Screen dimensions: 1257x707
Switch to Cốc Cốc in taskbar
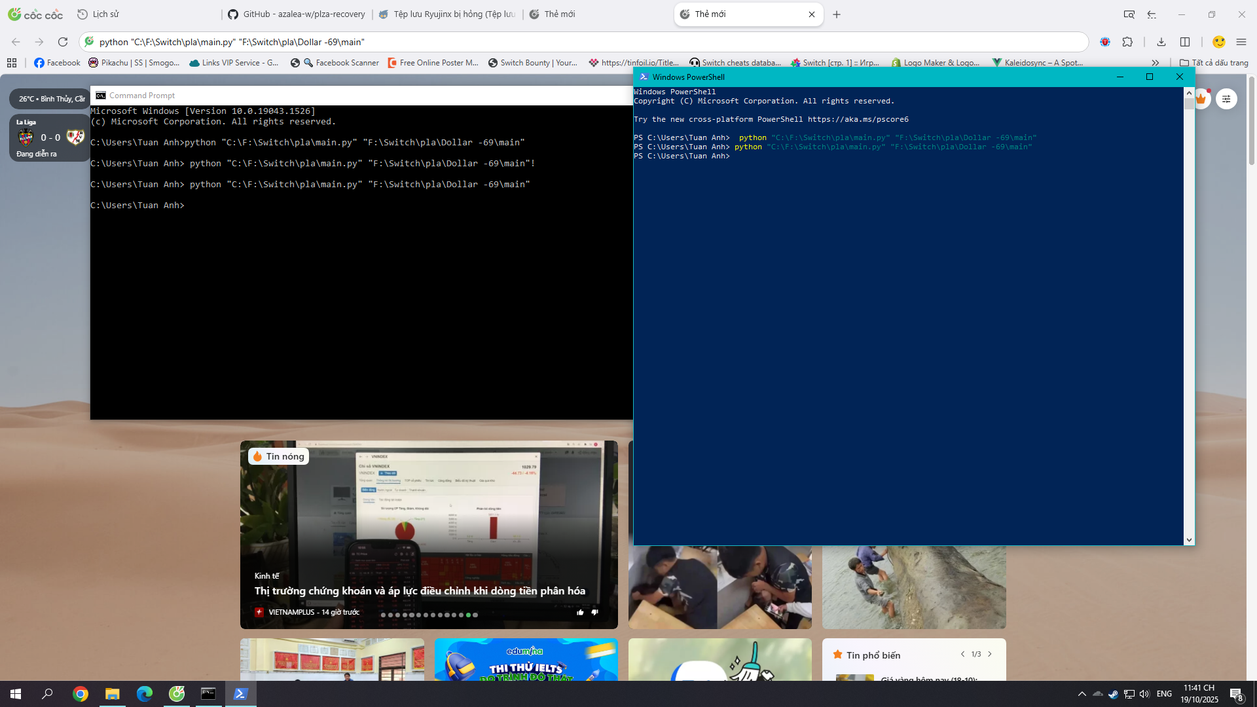(x=177, y=694)
